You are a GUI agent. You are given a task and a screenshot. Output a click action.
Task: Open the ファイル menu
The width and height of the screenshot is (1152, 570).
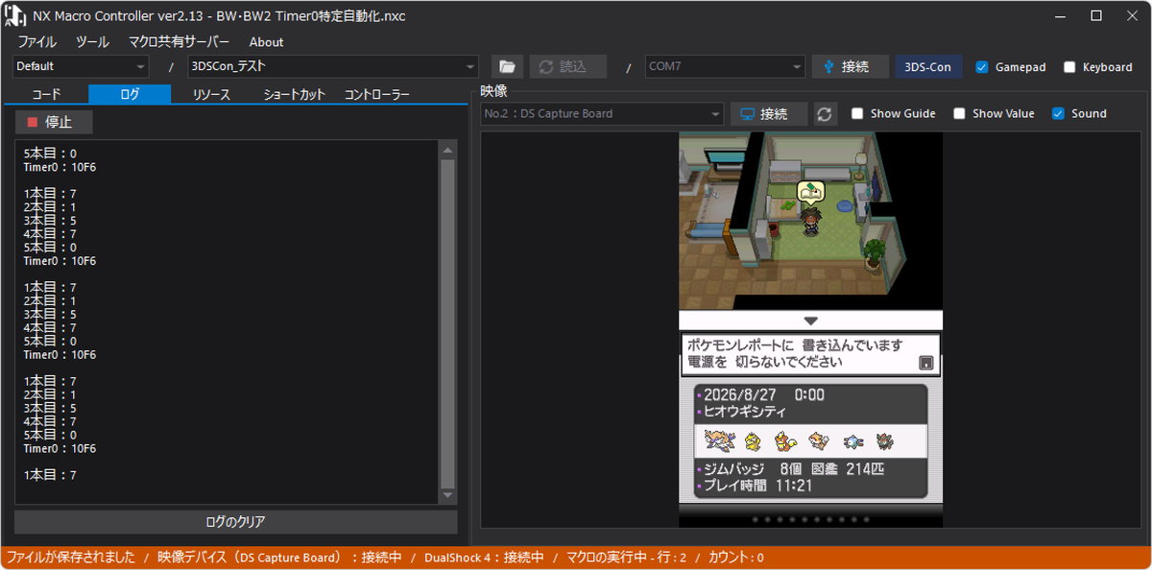coord(36,41)
